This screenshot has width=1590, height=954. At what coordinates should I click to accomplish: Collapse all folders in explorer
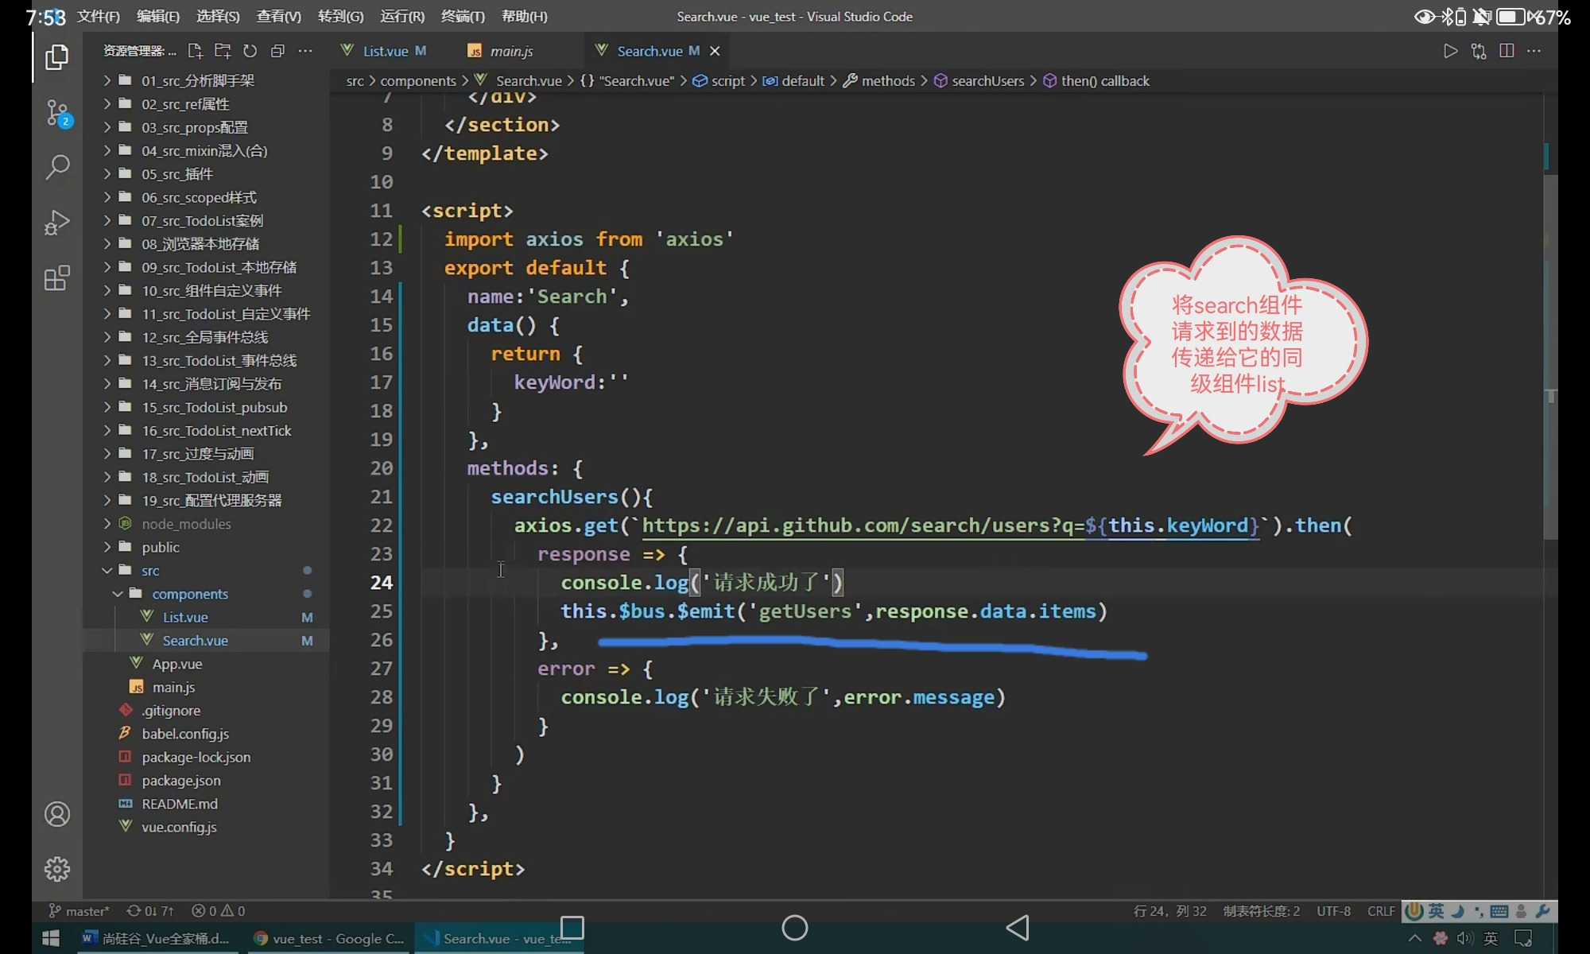click(277, 51)
